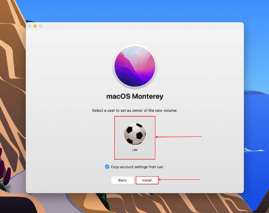The width and height of the screenshot is (269, 213).
Task: Select the Lex account selection rectangle
Action: click(x=134, y=138)
